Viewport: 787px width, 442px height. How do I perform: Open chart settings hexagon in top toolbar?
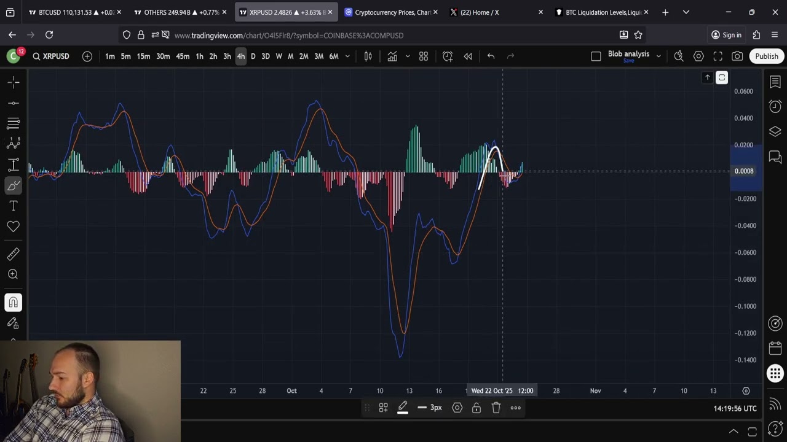698,56
